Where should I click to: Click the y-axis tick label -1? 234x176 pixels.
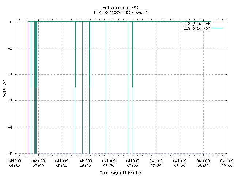[x=10, y=48]
